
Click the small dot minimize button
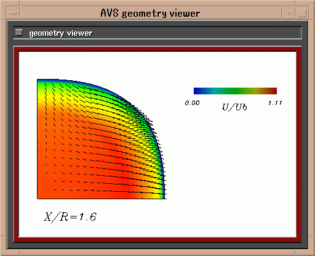(x=289, y=13)
